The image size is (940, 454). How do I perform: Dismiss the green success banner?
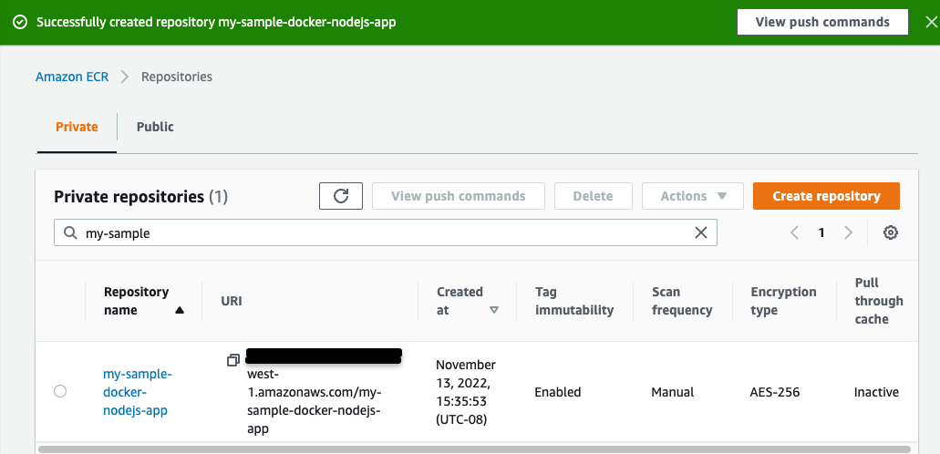click(930, 22)
